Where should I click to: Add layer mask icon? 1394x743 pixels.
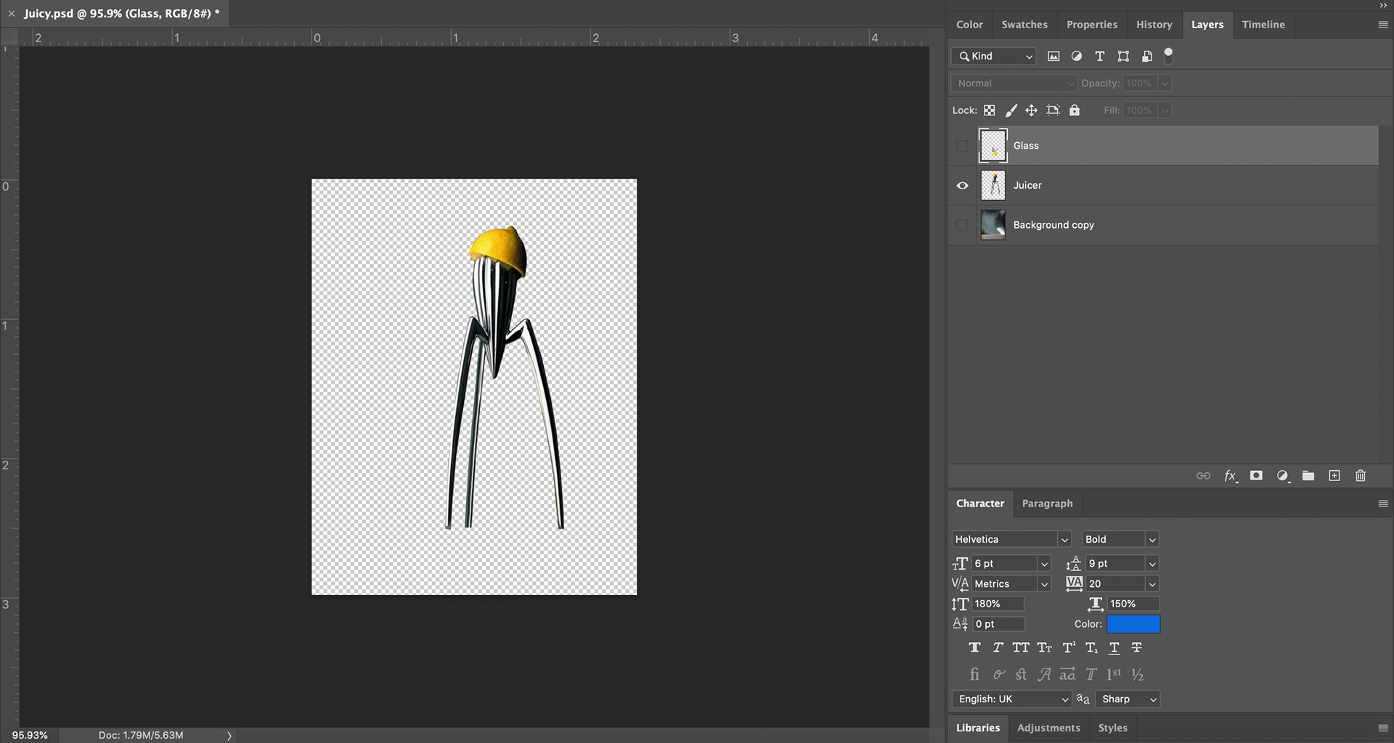[1256, 476]
